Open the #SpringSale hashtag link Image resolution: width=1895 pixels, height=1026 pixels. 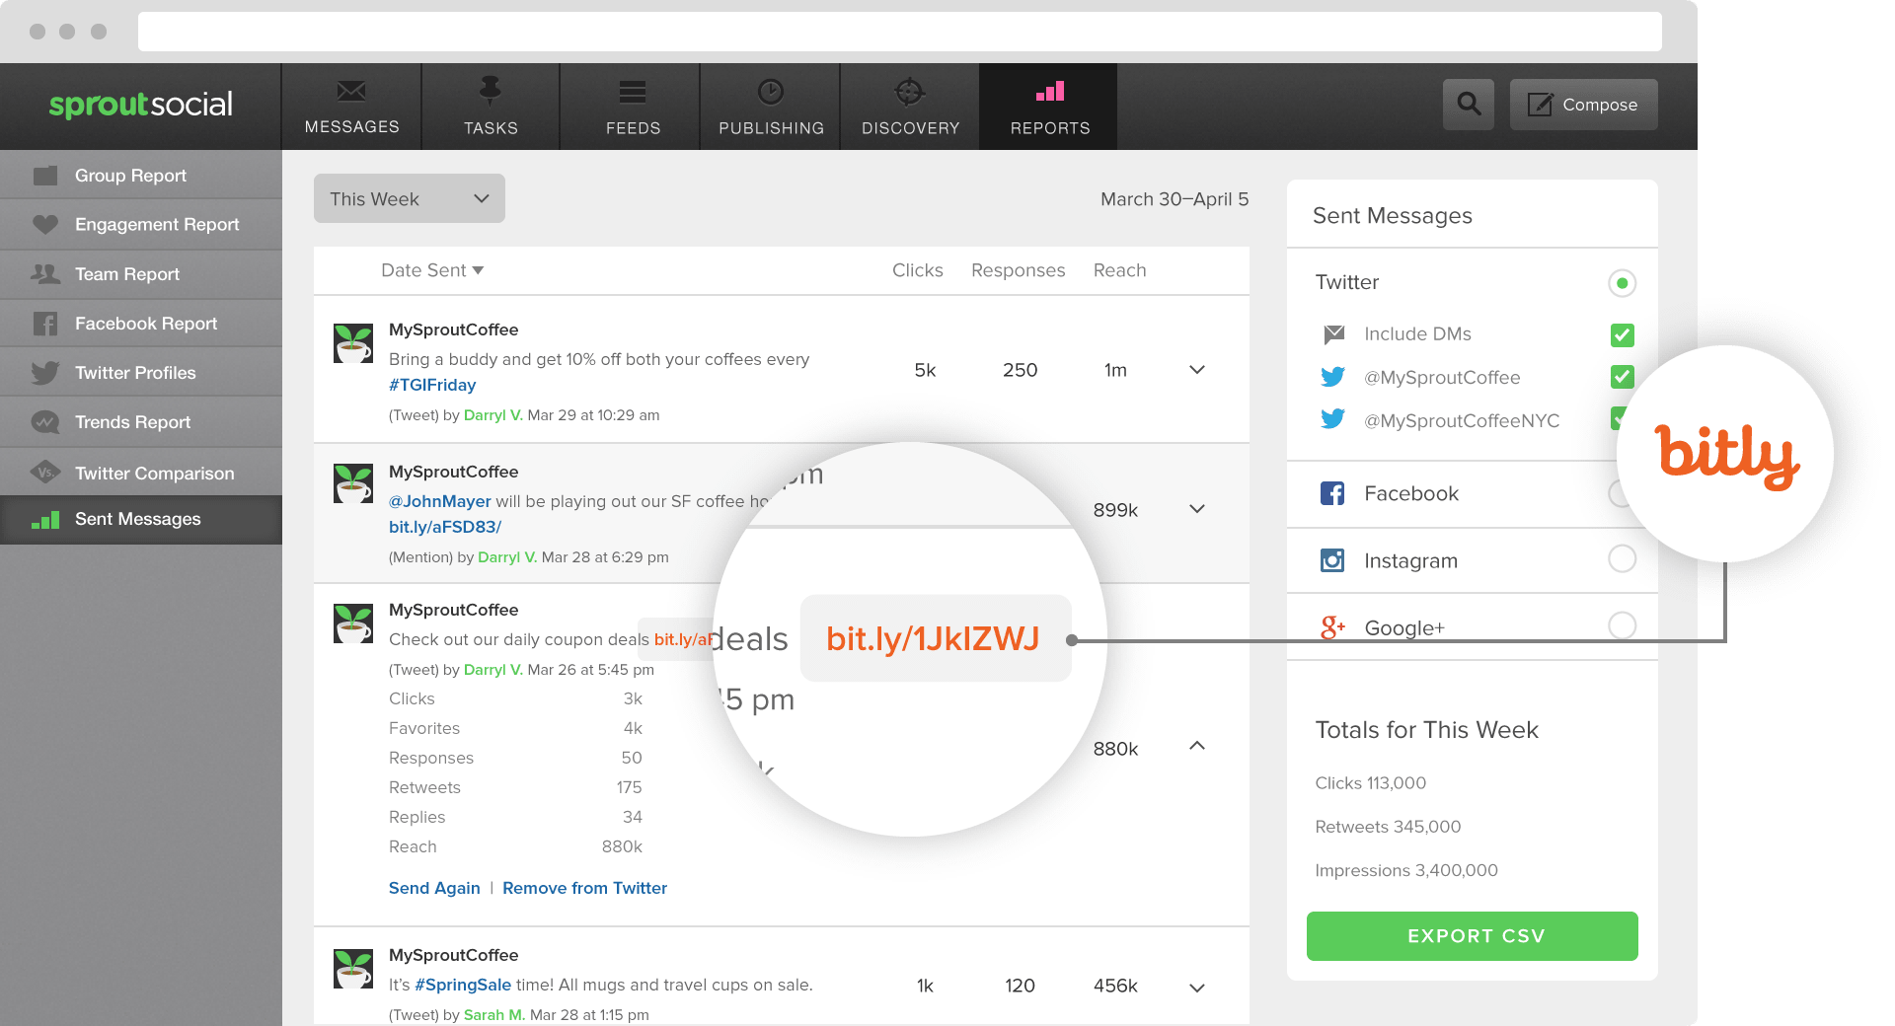click(463, 985)
